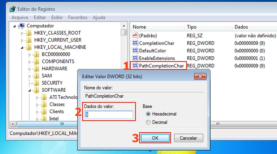
Task: Click the '(valor não definido)' data cell
Action: click(255, 36)
